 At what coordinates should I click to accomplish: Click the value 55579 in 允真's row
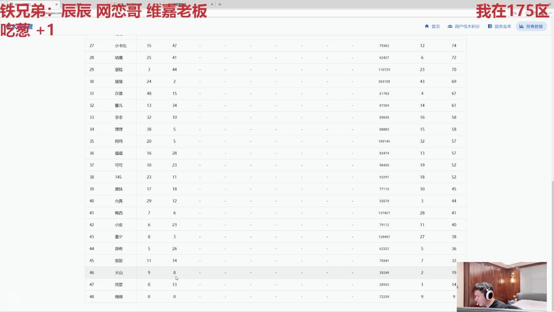384,201
